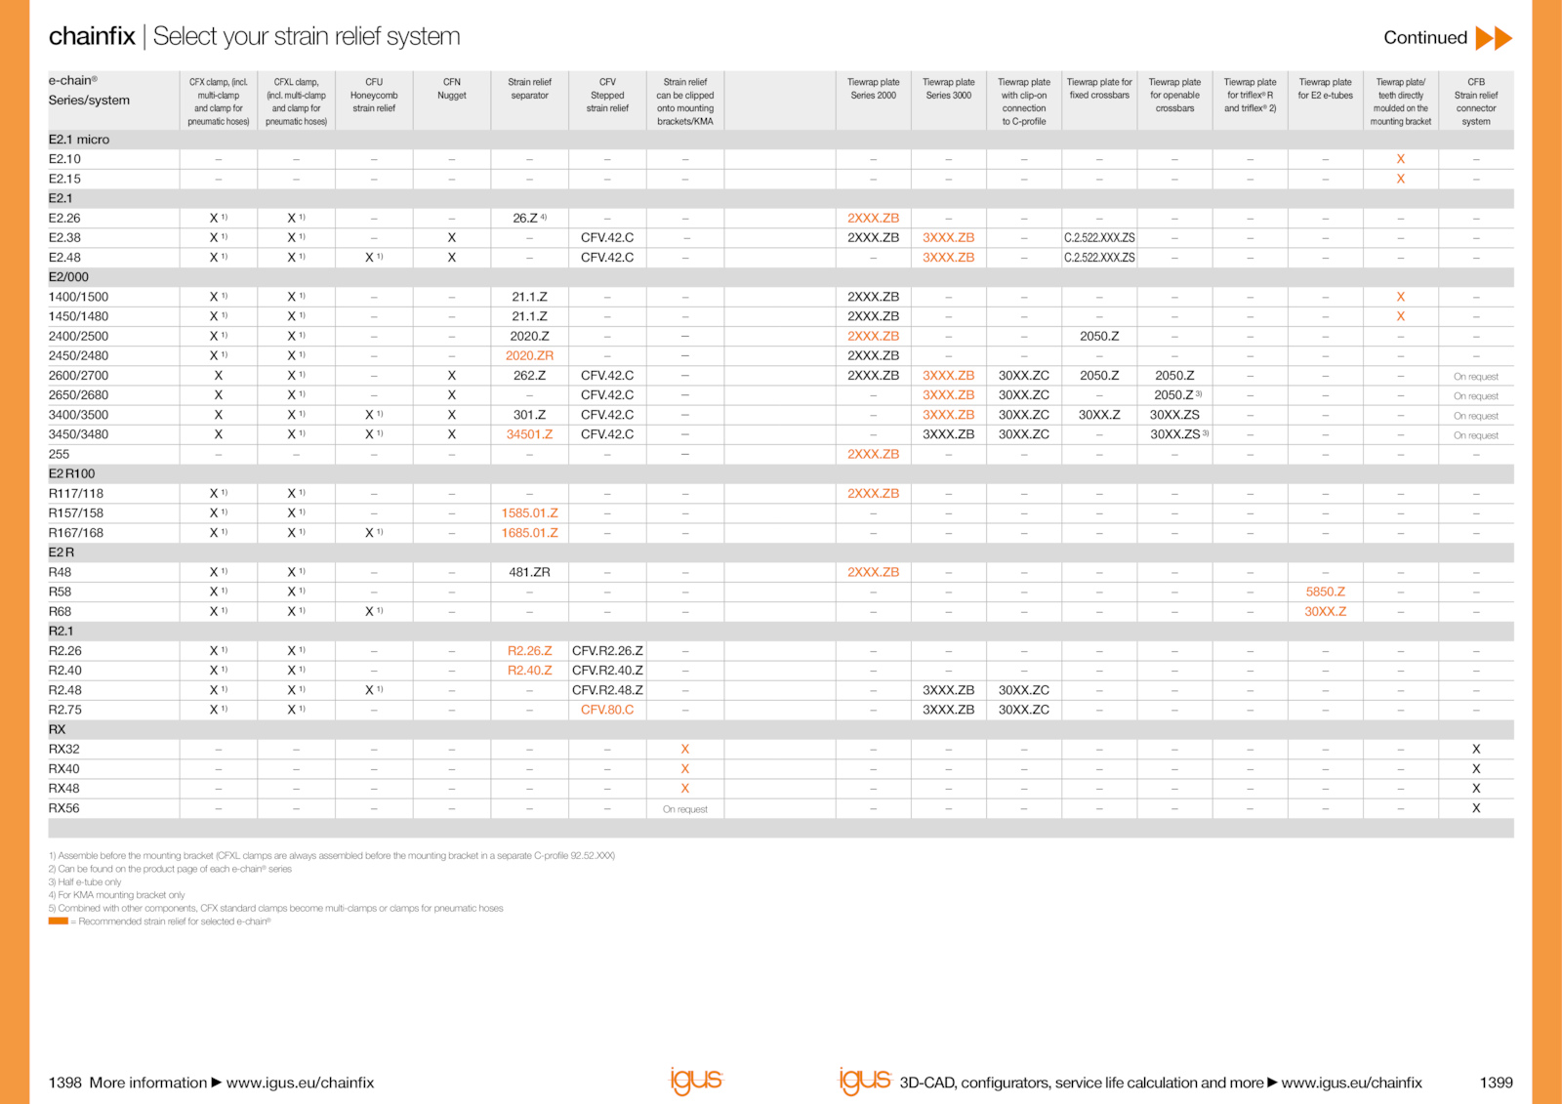Click the orange '2020.ZR' value
1562x1104 pixels.
(529, 356)
